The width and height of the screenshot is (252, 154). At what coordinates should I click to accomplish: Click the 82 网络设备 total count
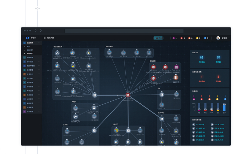coord(202,58)
